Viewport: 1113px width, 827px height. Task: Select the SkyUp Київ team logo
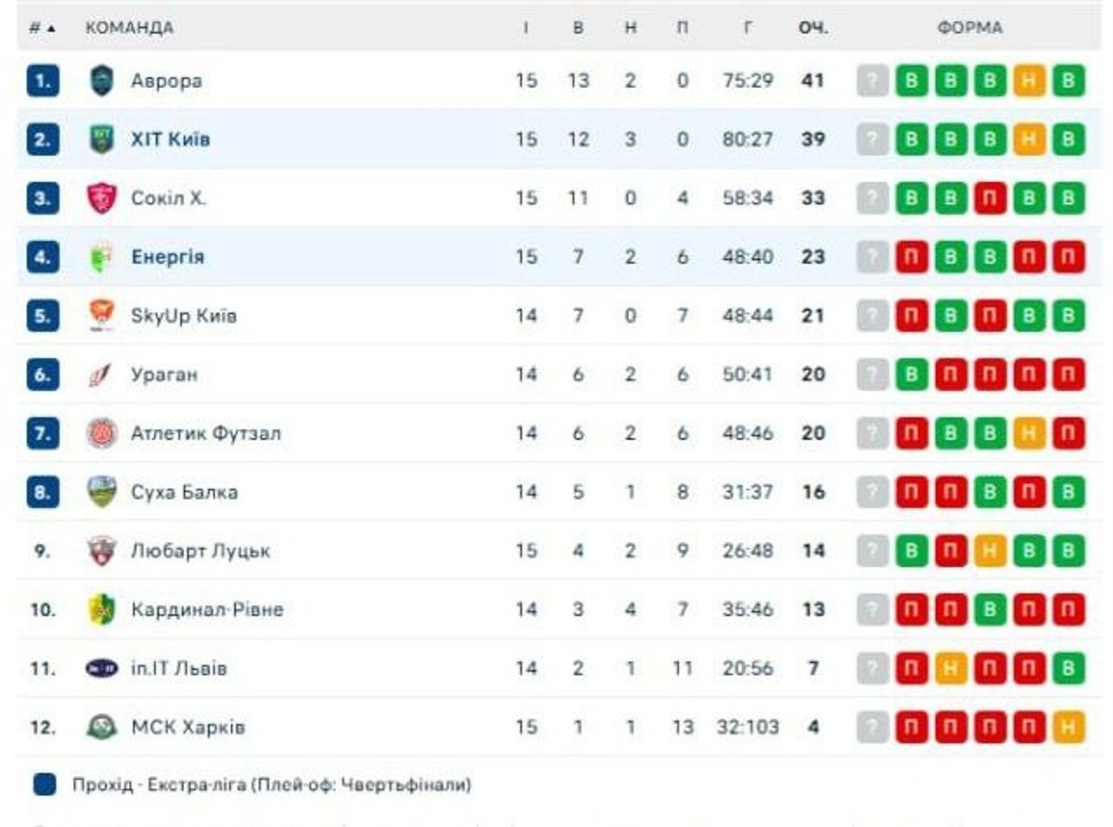102,316
